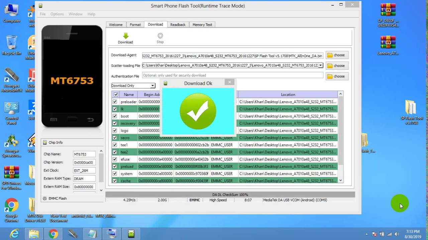The image size is (428, 240).
Task: Choose an Authentication file
Action: point(337,76)
